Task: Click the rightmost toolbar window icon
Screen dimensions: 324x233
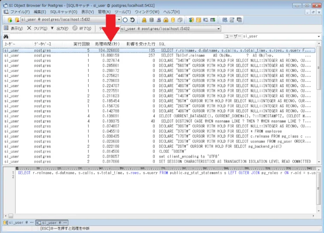Action: click(x=239, y=20)
